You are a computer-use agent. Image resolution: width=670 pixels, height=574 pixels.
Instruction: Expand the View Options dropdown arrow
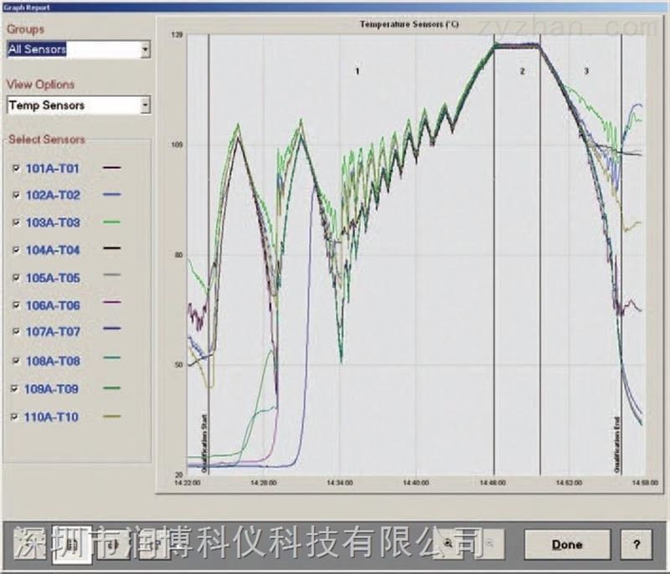point(145,105)
